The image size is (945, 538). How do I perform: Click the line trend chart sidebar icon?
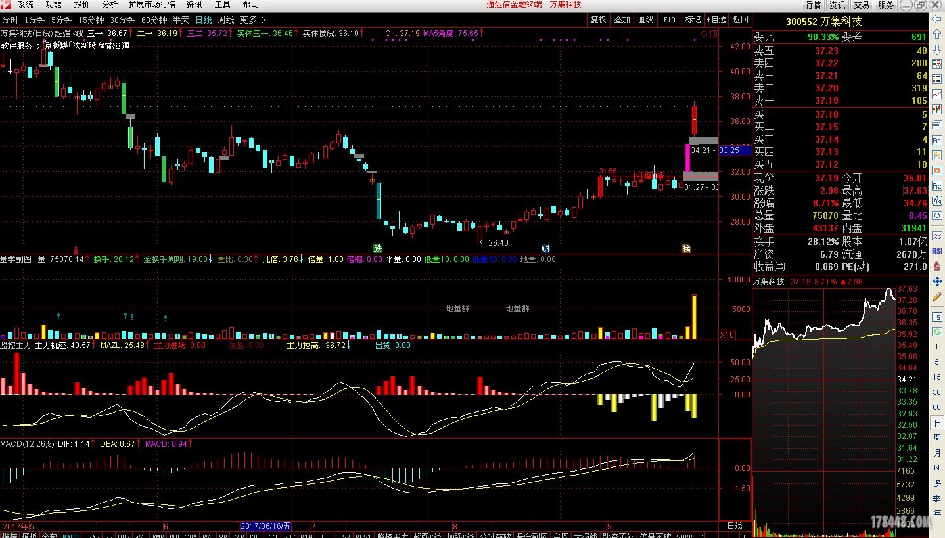(936, 95)
